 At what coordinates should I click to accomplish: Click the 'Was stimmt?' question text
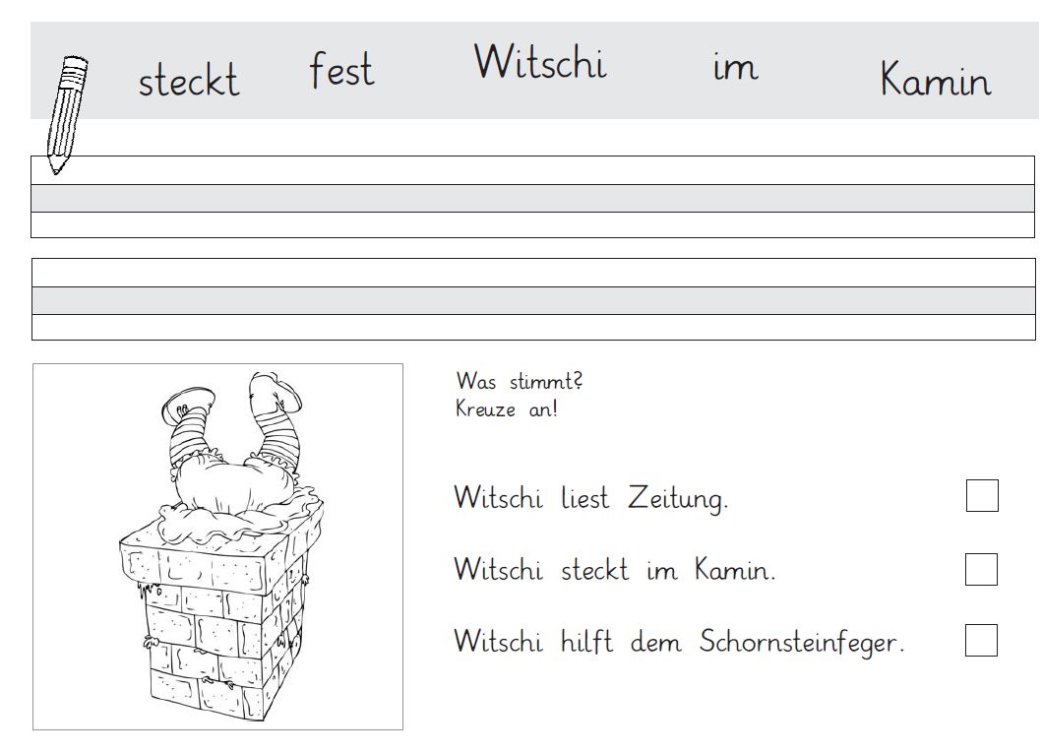click(x=520, y=382)
